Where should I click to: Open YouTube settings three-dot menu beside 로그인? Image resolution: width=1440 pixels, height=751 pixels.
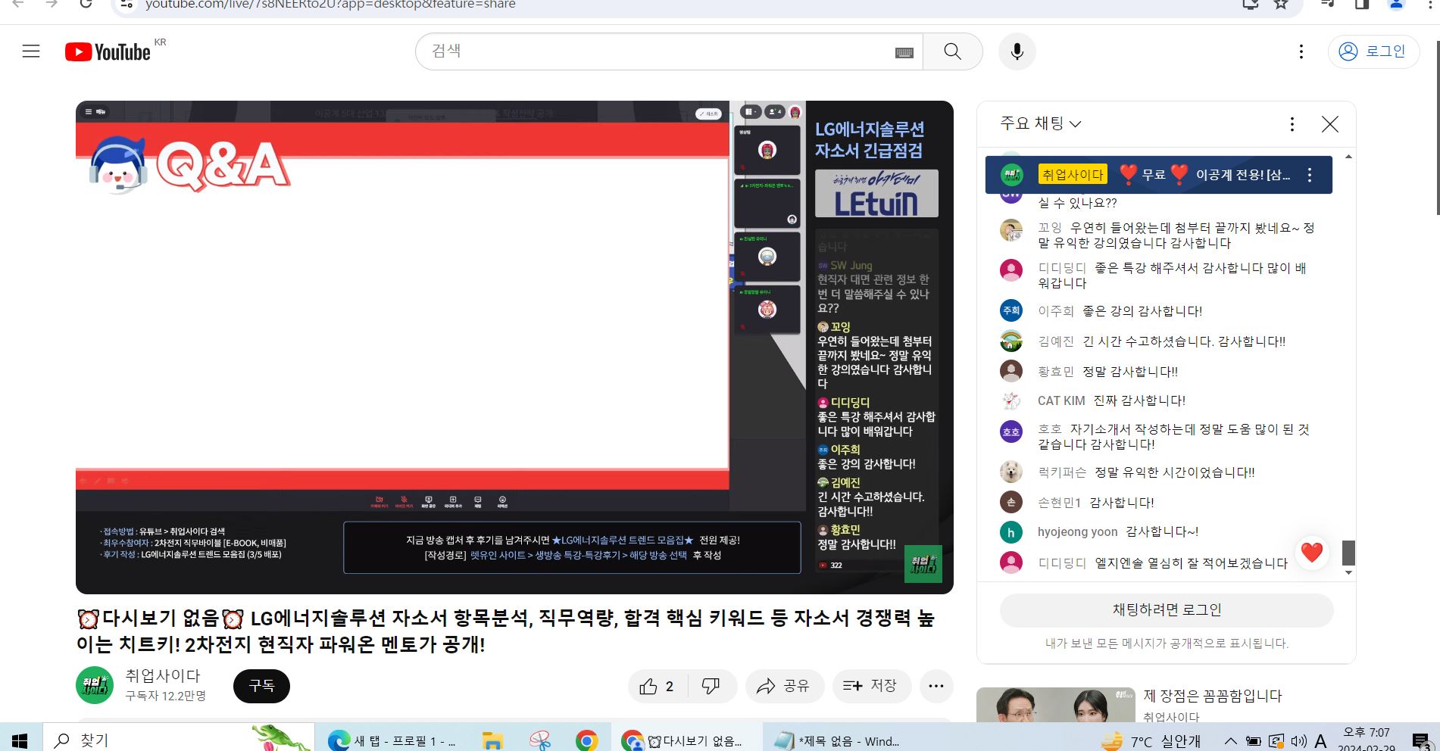pyautogui.click(x=1301, y=51)
